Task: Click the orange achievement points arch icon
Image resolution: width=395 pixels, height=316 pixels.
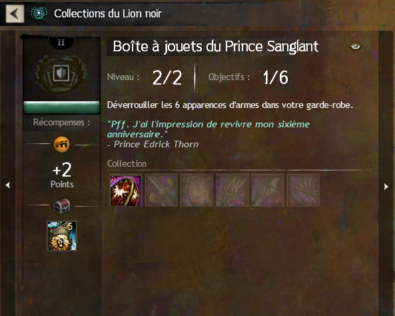Action: coord(62,145)
